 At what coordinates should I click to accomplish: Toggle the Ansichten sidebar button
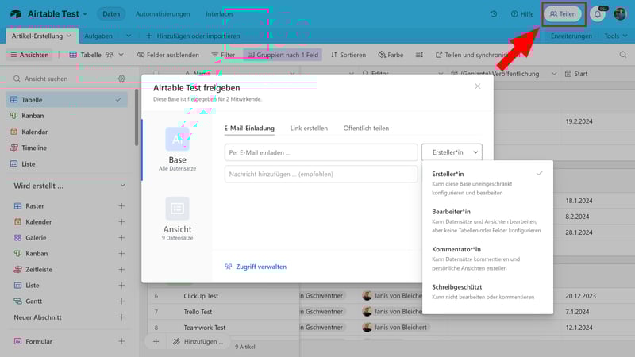[29, 55]
